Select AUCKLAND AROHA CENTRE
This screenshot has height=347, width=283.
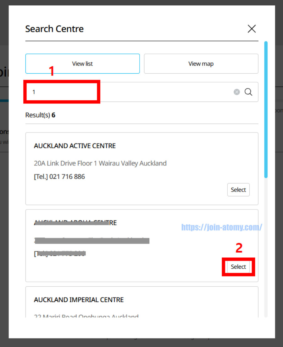[238, 266]
